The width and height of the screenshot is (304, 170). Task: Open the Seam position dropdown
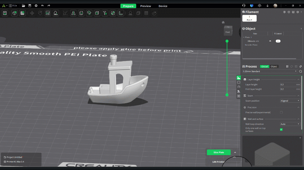coord(290,101)
